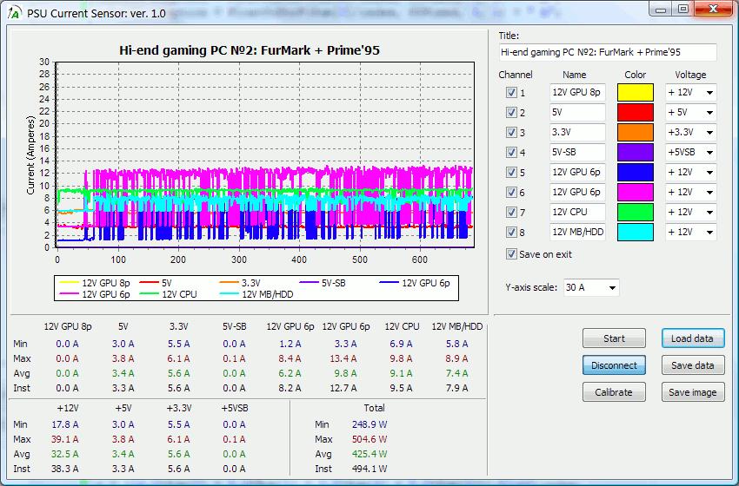Open the Y-axis scale 30 A dropdown
The image size is (739, 486).
pyautogui.click(x=591, y=287)
